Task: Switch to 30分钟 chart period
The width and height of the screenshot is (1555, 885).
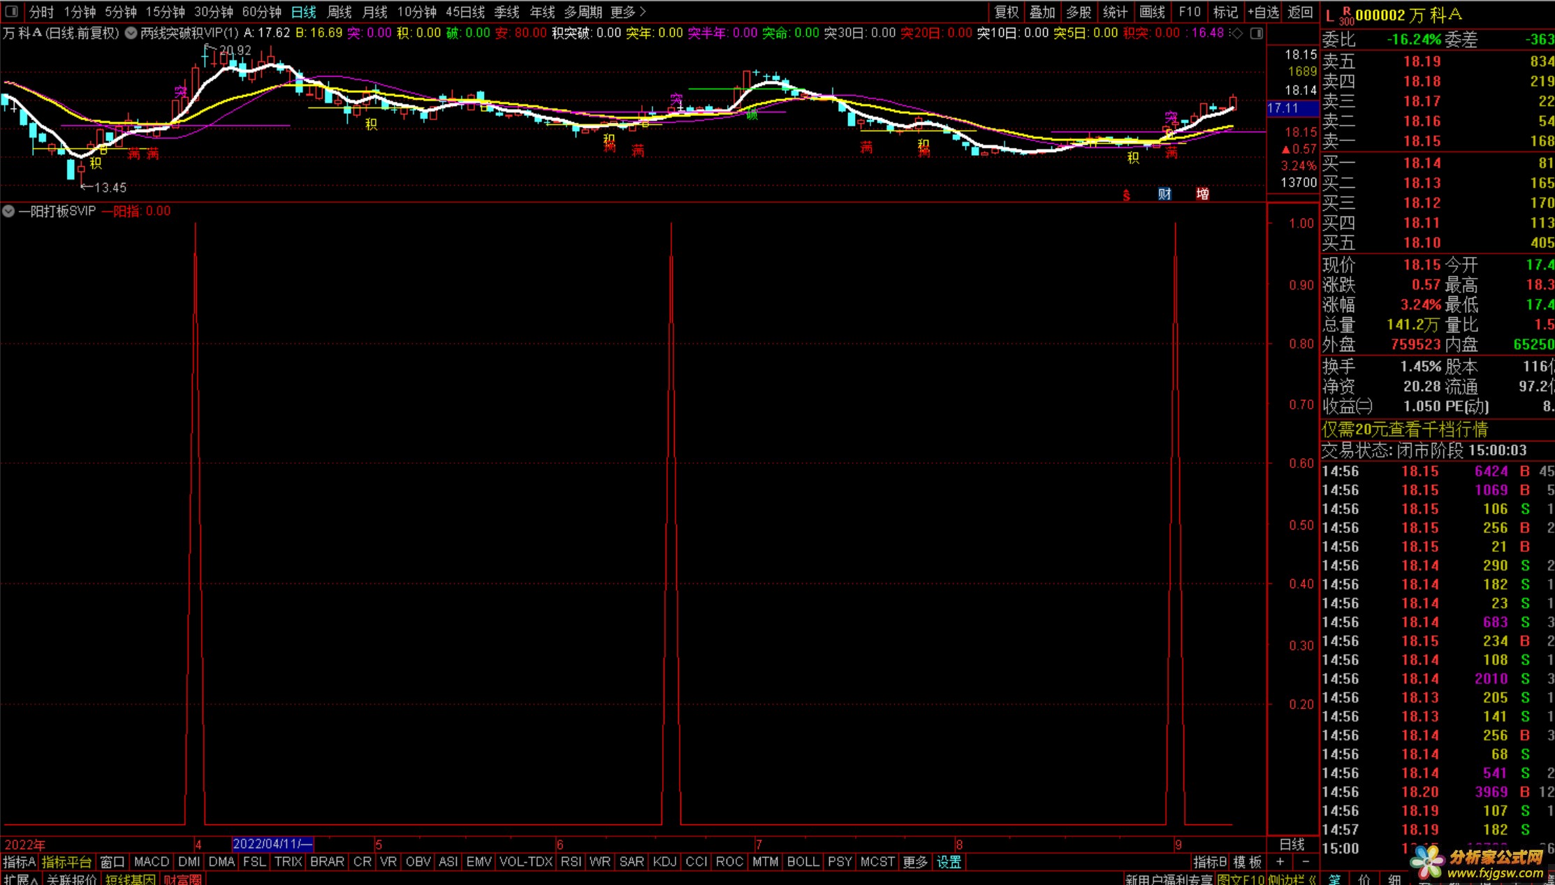Action: [213, 12]
